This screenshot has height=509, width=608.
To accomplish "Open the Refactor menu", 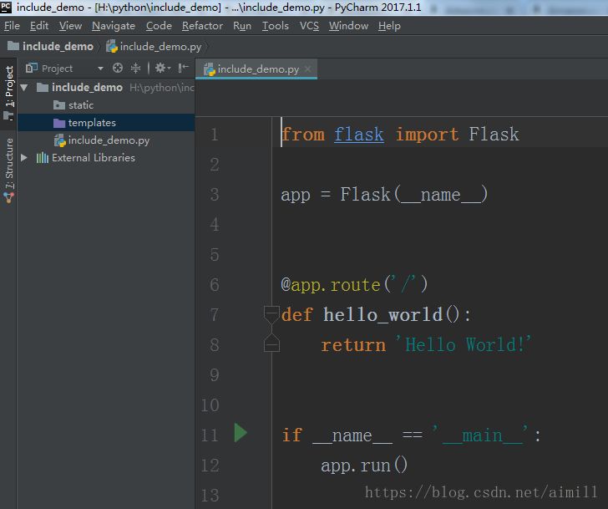I will pyautogui.click(x=202, y=26).
